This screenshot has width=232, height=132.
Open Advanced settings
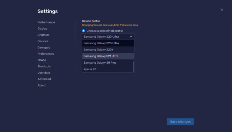pos(44,79)
